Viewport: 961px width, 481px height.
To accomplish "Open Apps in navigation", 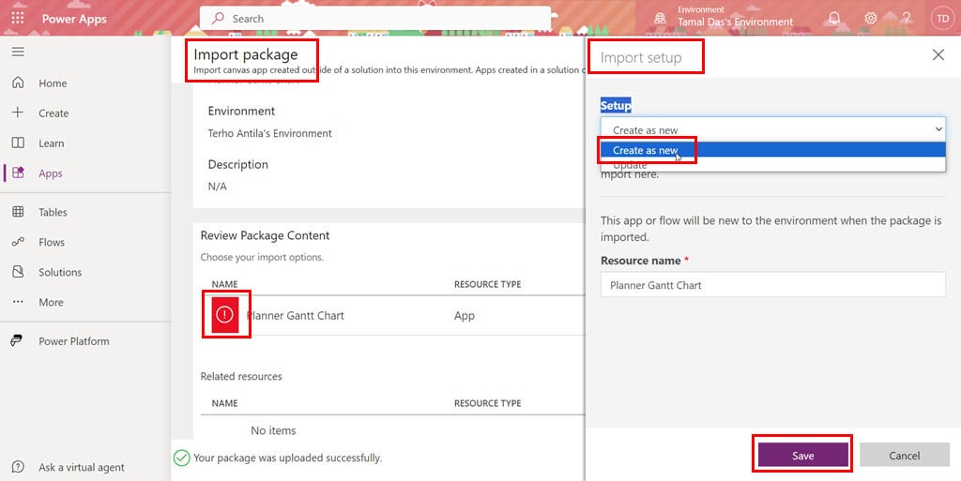I will (51, 173).
